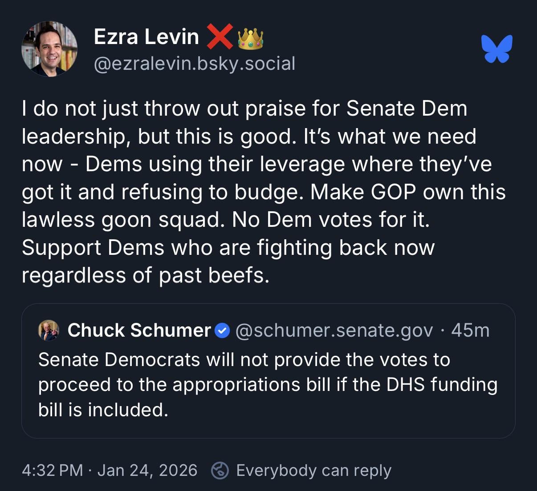
Task: Click the blue verified checkmark badge
Action: [222, 331]
